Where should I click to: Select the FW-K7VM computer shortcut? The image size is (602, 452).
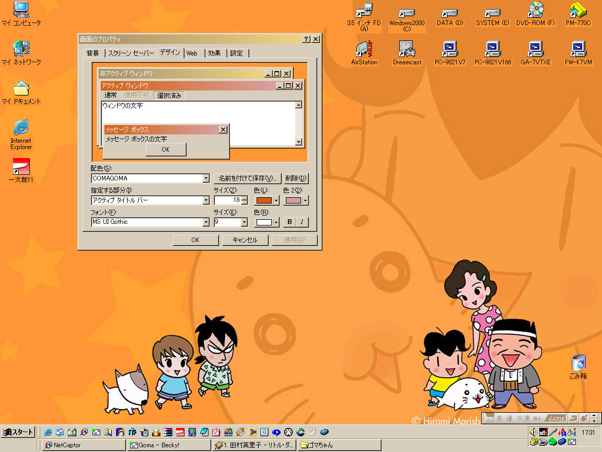click(x=578, y=53)
